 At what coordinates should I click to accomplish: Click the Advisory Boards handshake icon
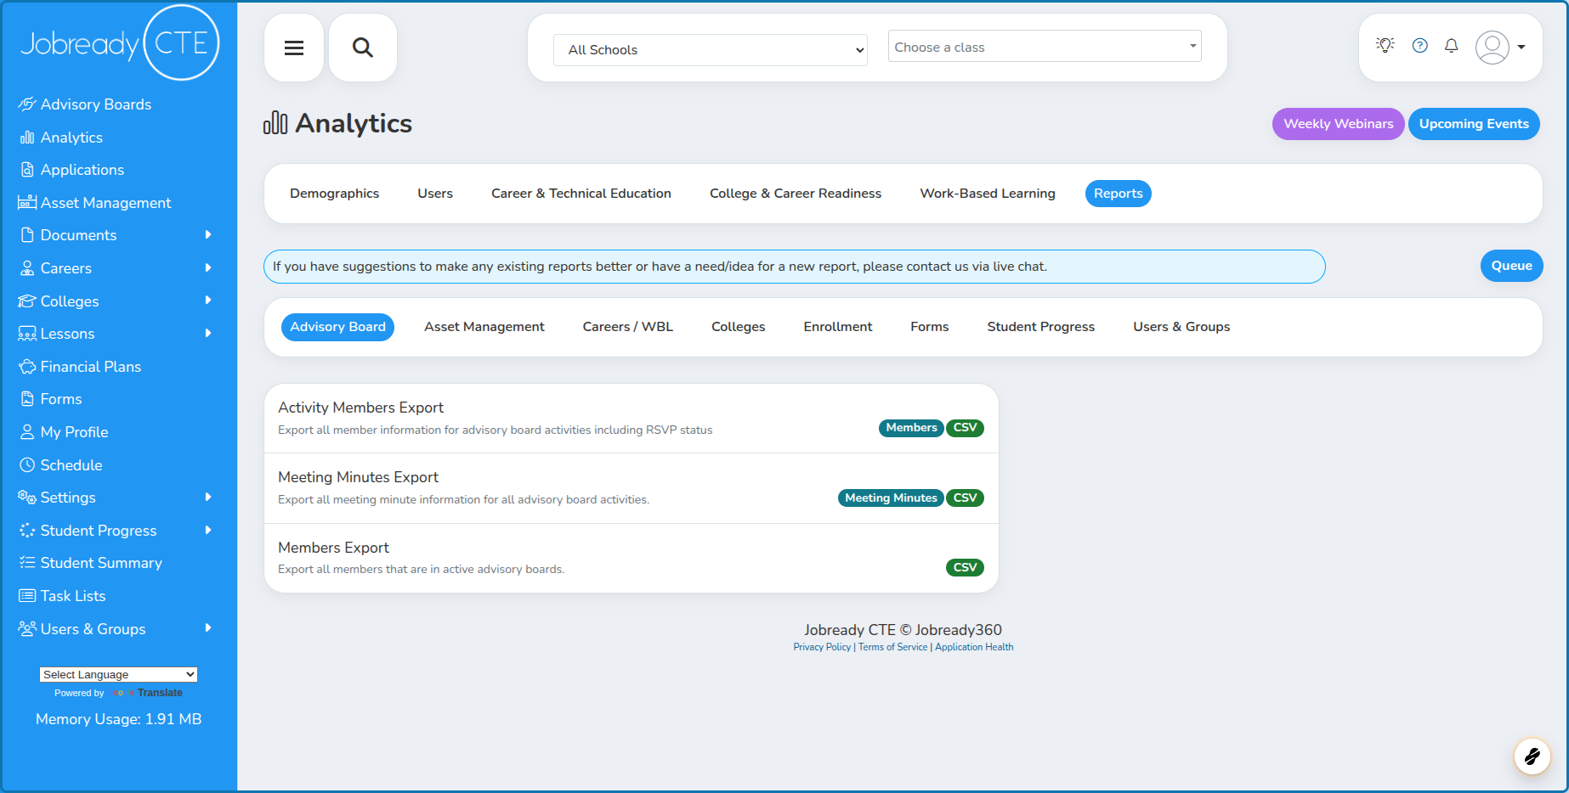point(27,104)
